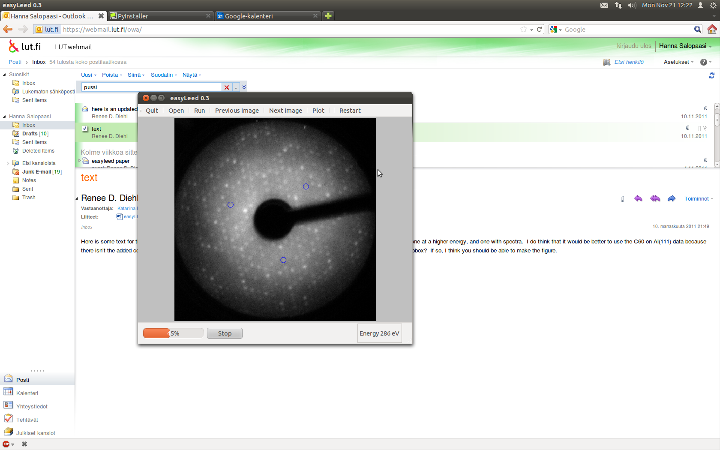Collapse the Suosikit favorites group
Image resolution: width=720 pixels, height=450 pixels.
tap(5, 75)
